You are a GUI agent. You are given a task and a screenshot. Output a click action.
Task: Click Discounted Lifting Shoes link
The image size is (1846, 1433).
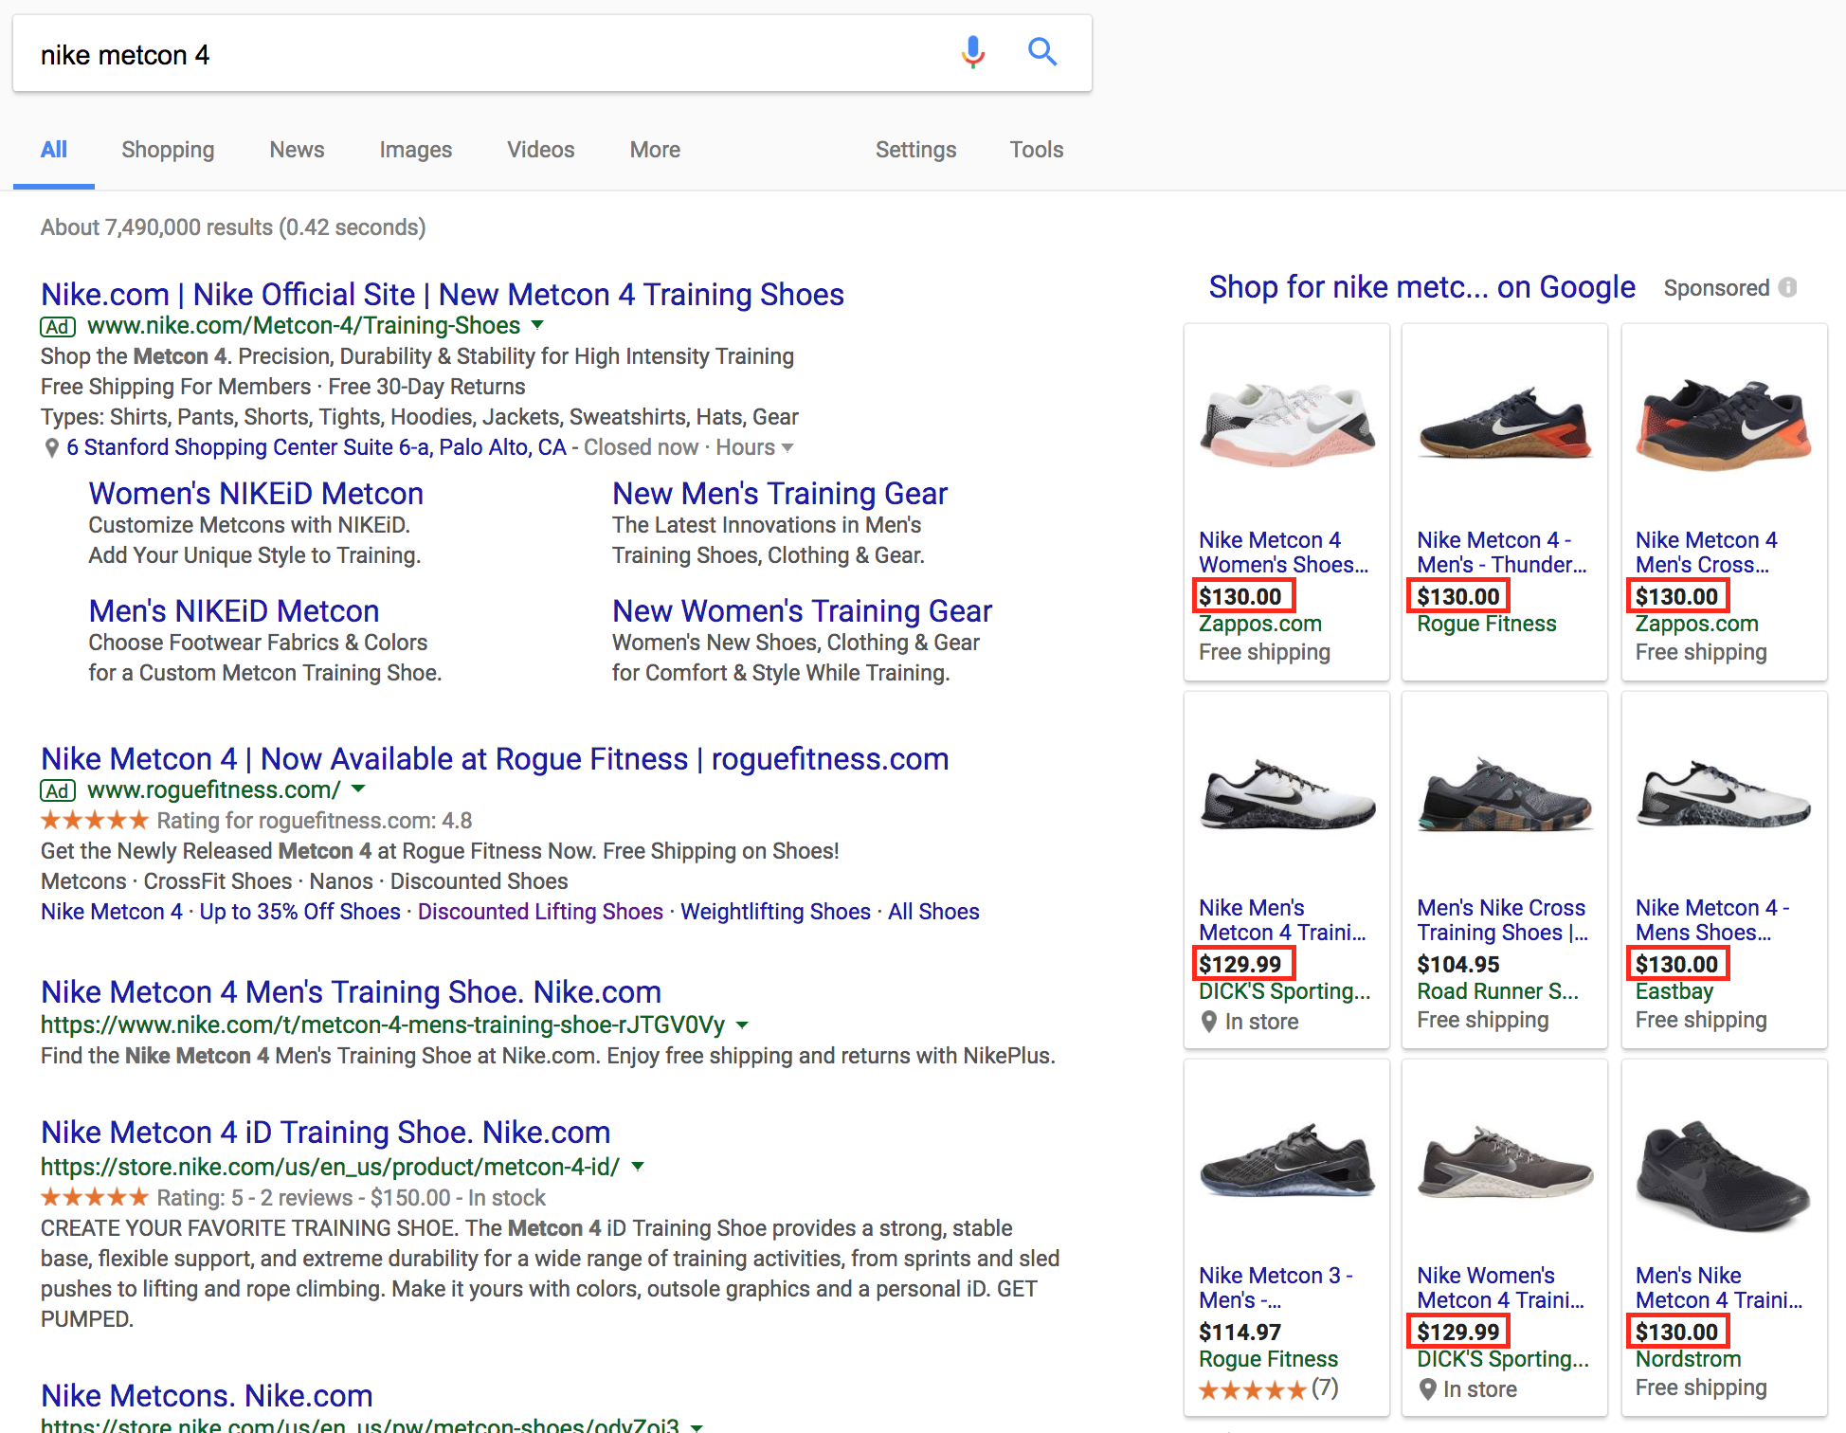540,912
